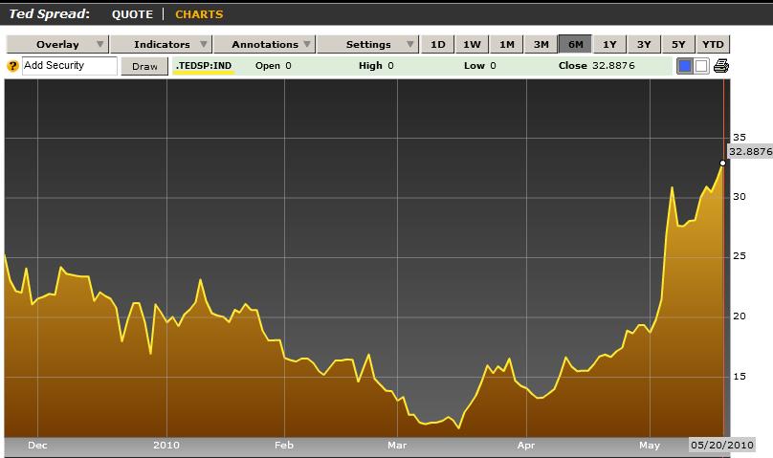Switch chart range to YTD
This screenshot has width=773, height=458.
coord(713,44)
